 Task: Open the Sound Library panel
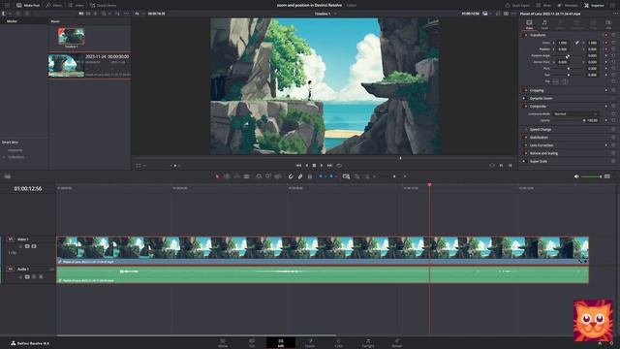click(x=104, y=5)
